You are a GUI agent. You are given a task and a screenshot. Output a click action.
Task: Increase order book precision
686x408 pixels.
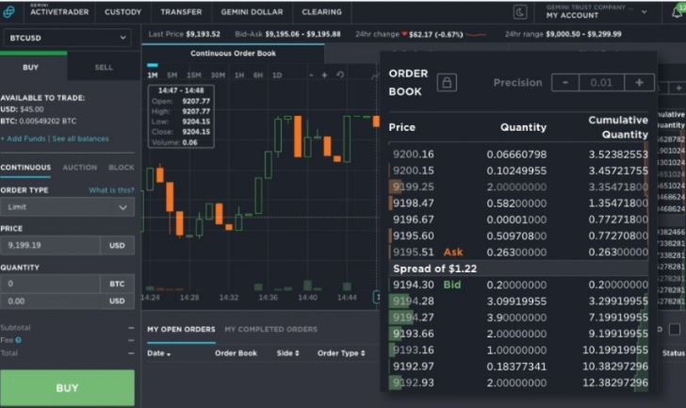pos(639,82)
